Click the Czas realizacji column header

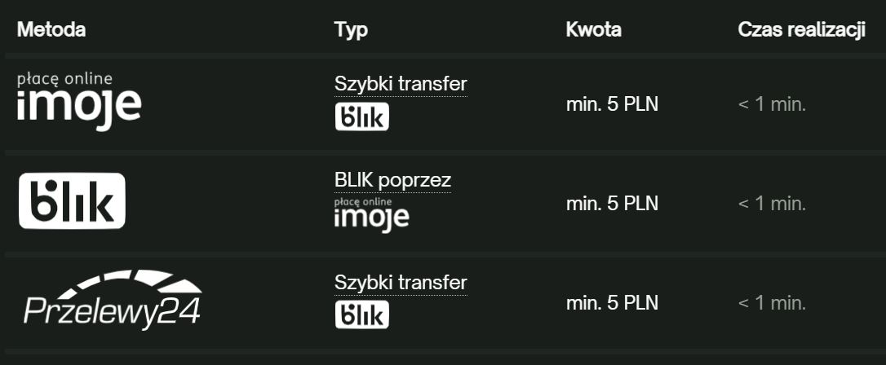coord(801,30)
